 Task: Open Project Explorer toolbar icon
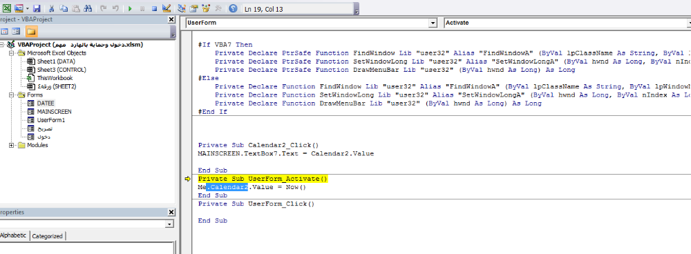point(182,8)
